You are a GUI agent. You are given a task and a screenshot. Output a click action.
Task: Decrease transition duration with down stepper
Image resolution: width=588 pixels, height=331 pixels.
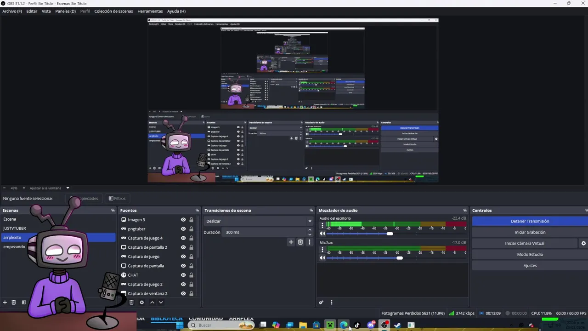coord(310,234)
